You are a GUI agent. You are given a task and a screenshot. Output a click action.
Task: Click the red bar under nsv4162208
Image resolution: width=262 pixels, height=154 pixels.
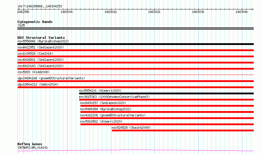pyautogui.click(x=167, y=118)
